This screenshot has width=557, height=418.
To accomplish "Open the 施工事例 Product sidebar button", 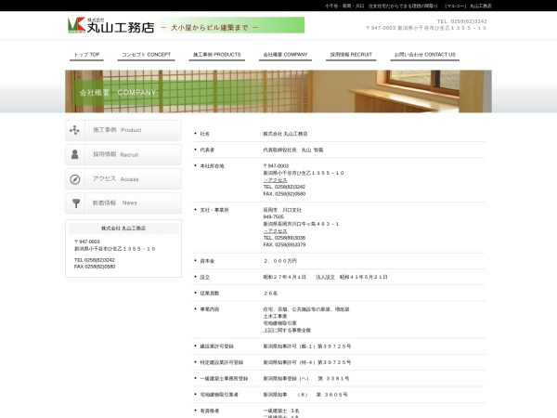I will [123, 130].
